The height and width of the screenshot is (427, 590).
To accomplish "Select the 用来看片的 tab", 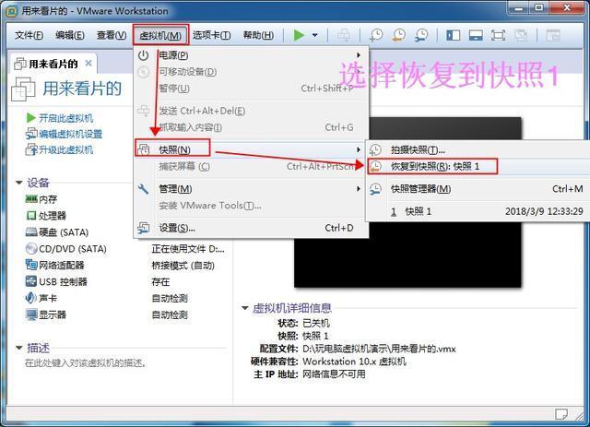I will click(53, 64).
